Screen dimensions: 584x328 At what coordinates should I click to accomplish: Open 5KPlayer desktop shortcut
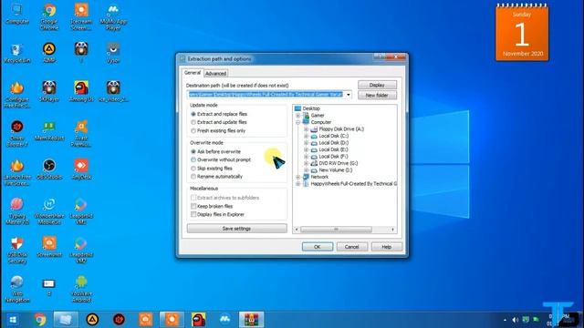[49, 91]
